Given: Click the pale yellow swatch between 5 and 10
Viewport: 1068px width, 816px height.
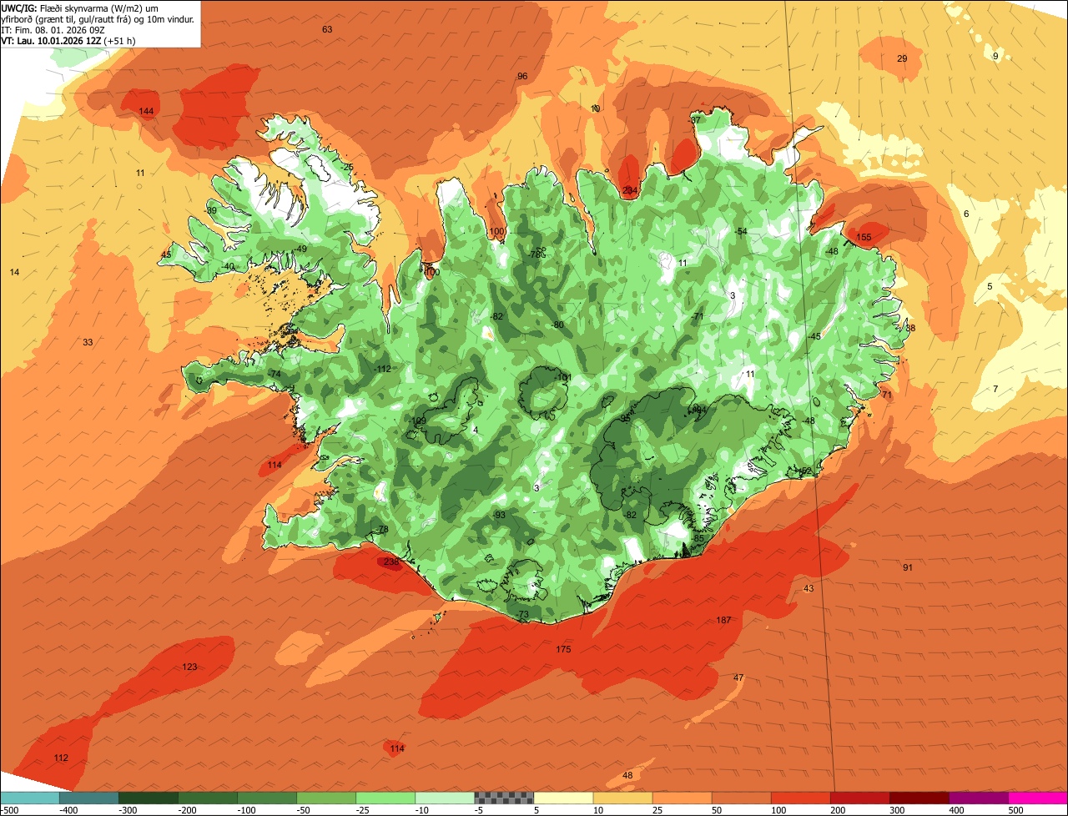Looking at the screenshot, I should click(563, 798).
